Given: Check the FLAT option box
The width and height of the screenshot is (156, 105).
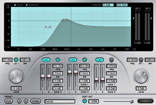Looking at the screenshot, I should click(x=15, y=5).
